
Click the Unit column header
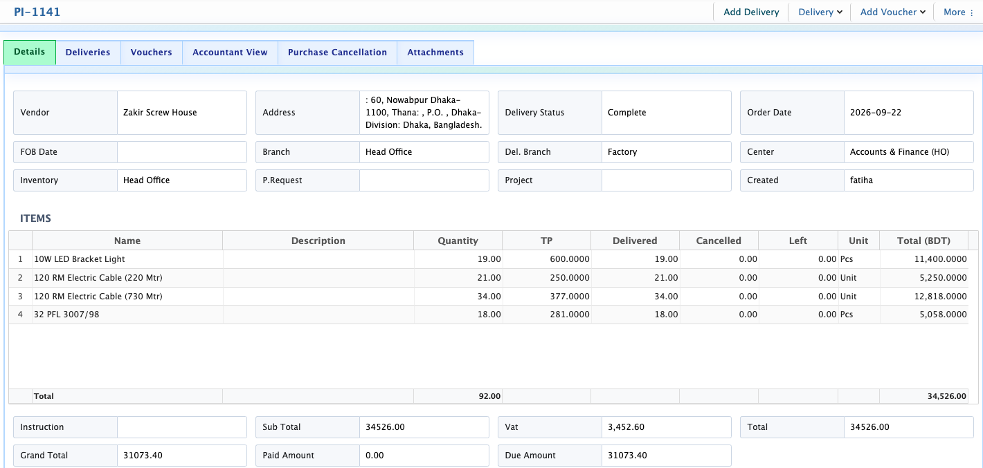[x=858, y=241]
